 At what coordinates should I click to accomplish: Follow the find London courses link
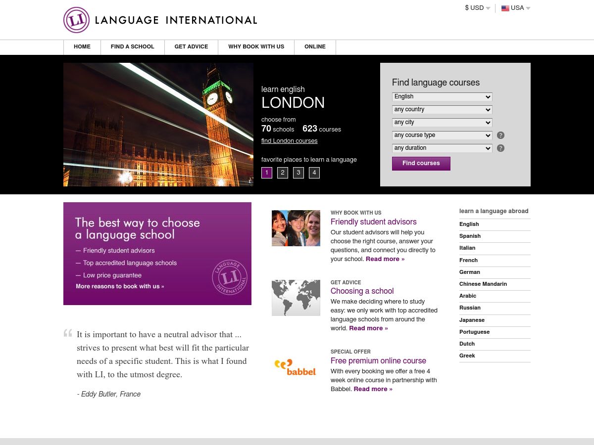[x=290, y=141]
